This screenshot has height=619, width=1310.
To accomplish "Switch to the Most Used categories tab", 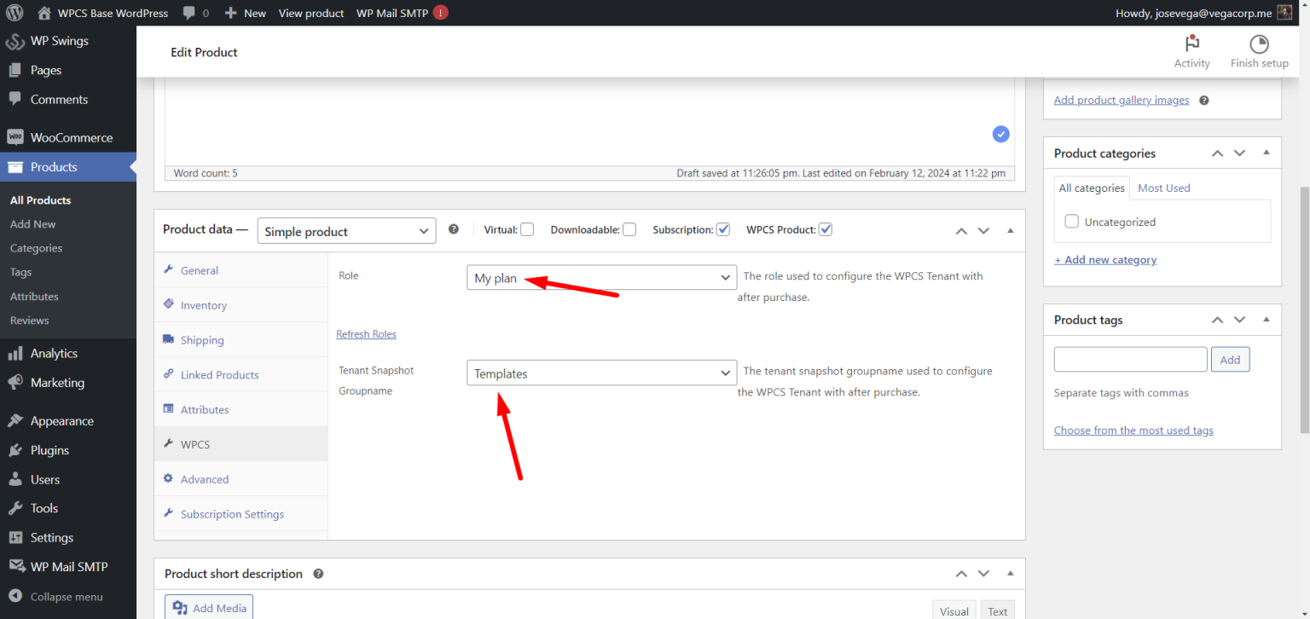I will point(1163,188).
